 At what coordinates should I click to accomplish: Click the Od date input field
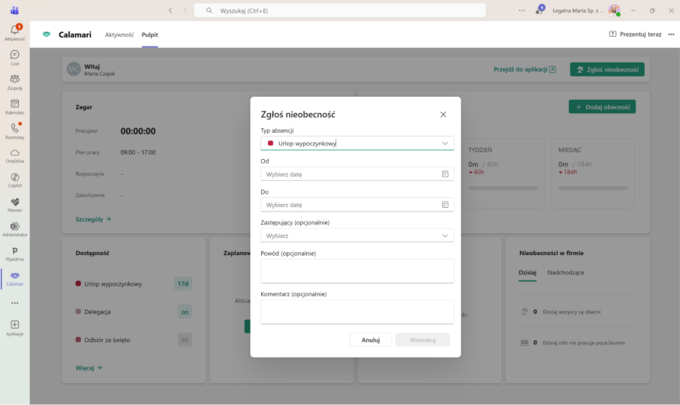(x=357, y=174)
